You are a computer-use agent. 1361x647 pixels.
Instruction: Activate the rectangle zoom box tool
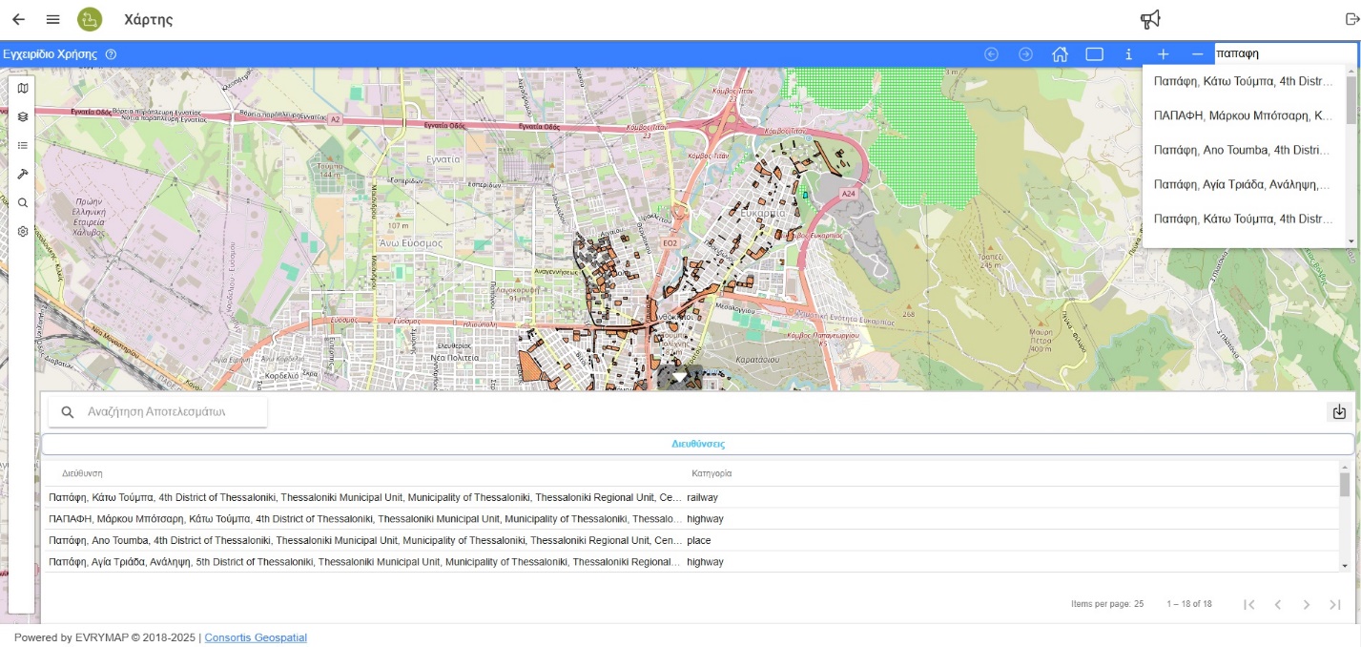pyautogui.click(x=1094, y=54)
